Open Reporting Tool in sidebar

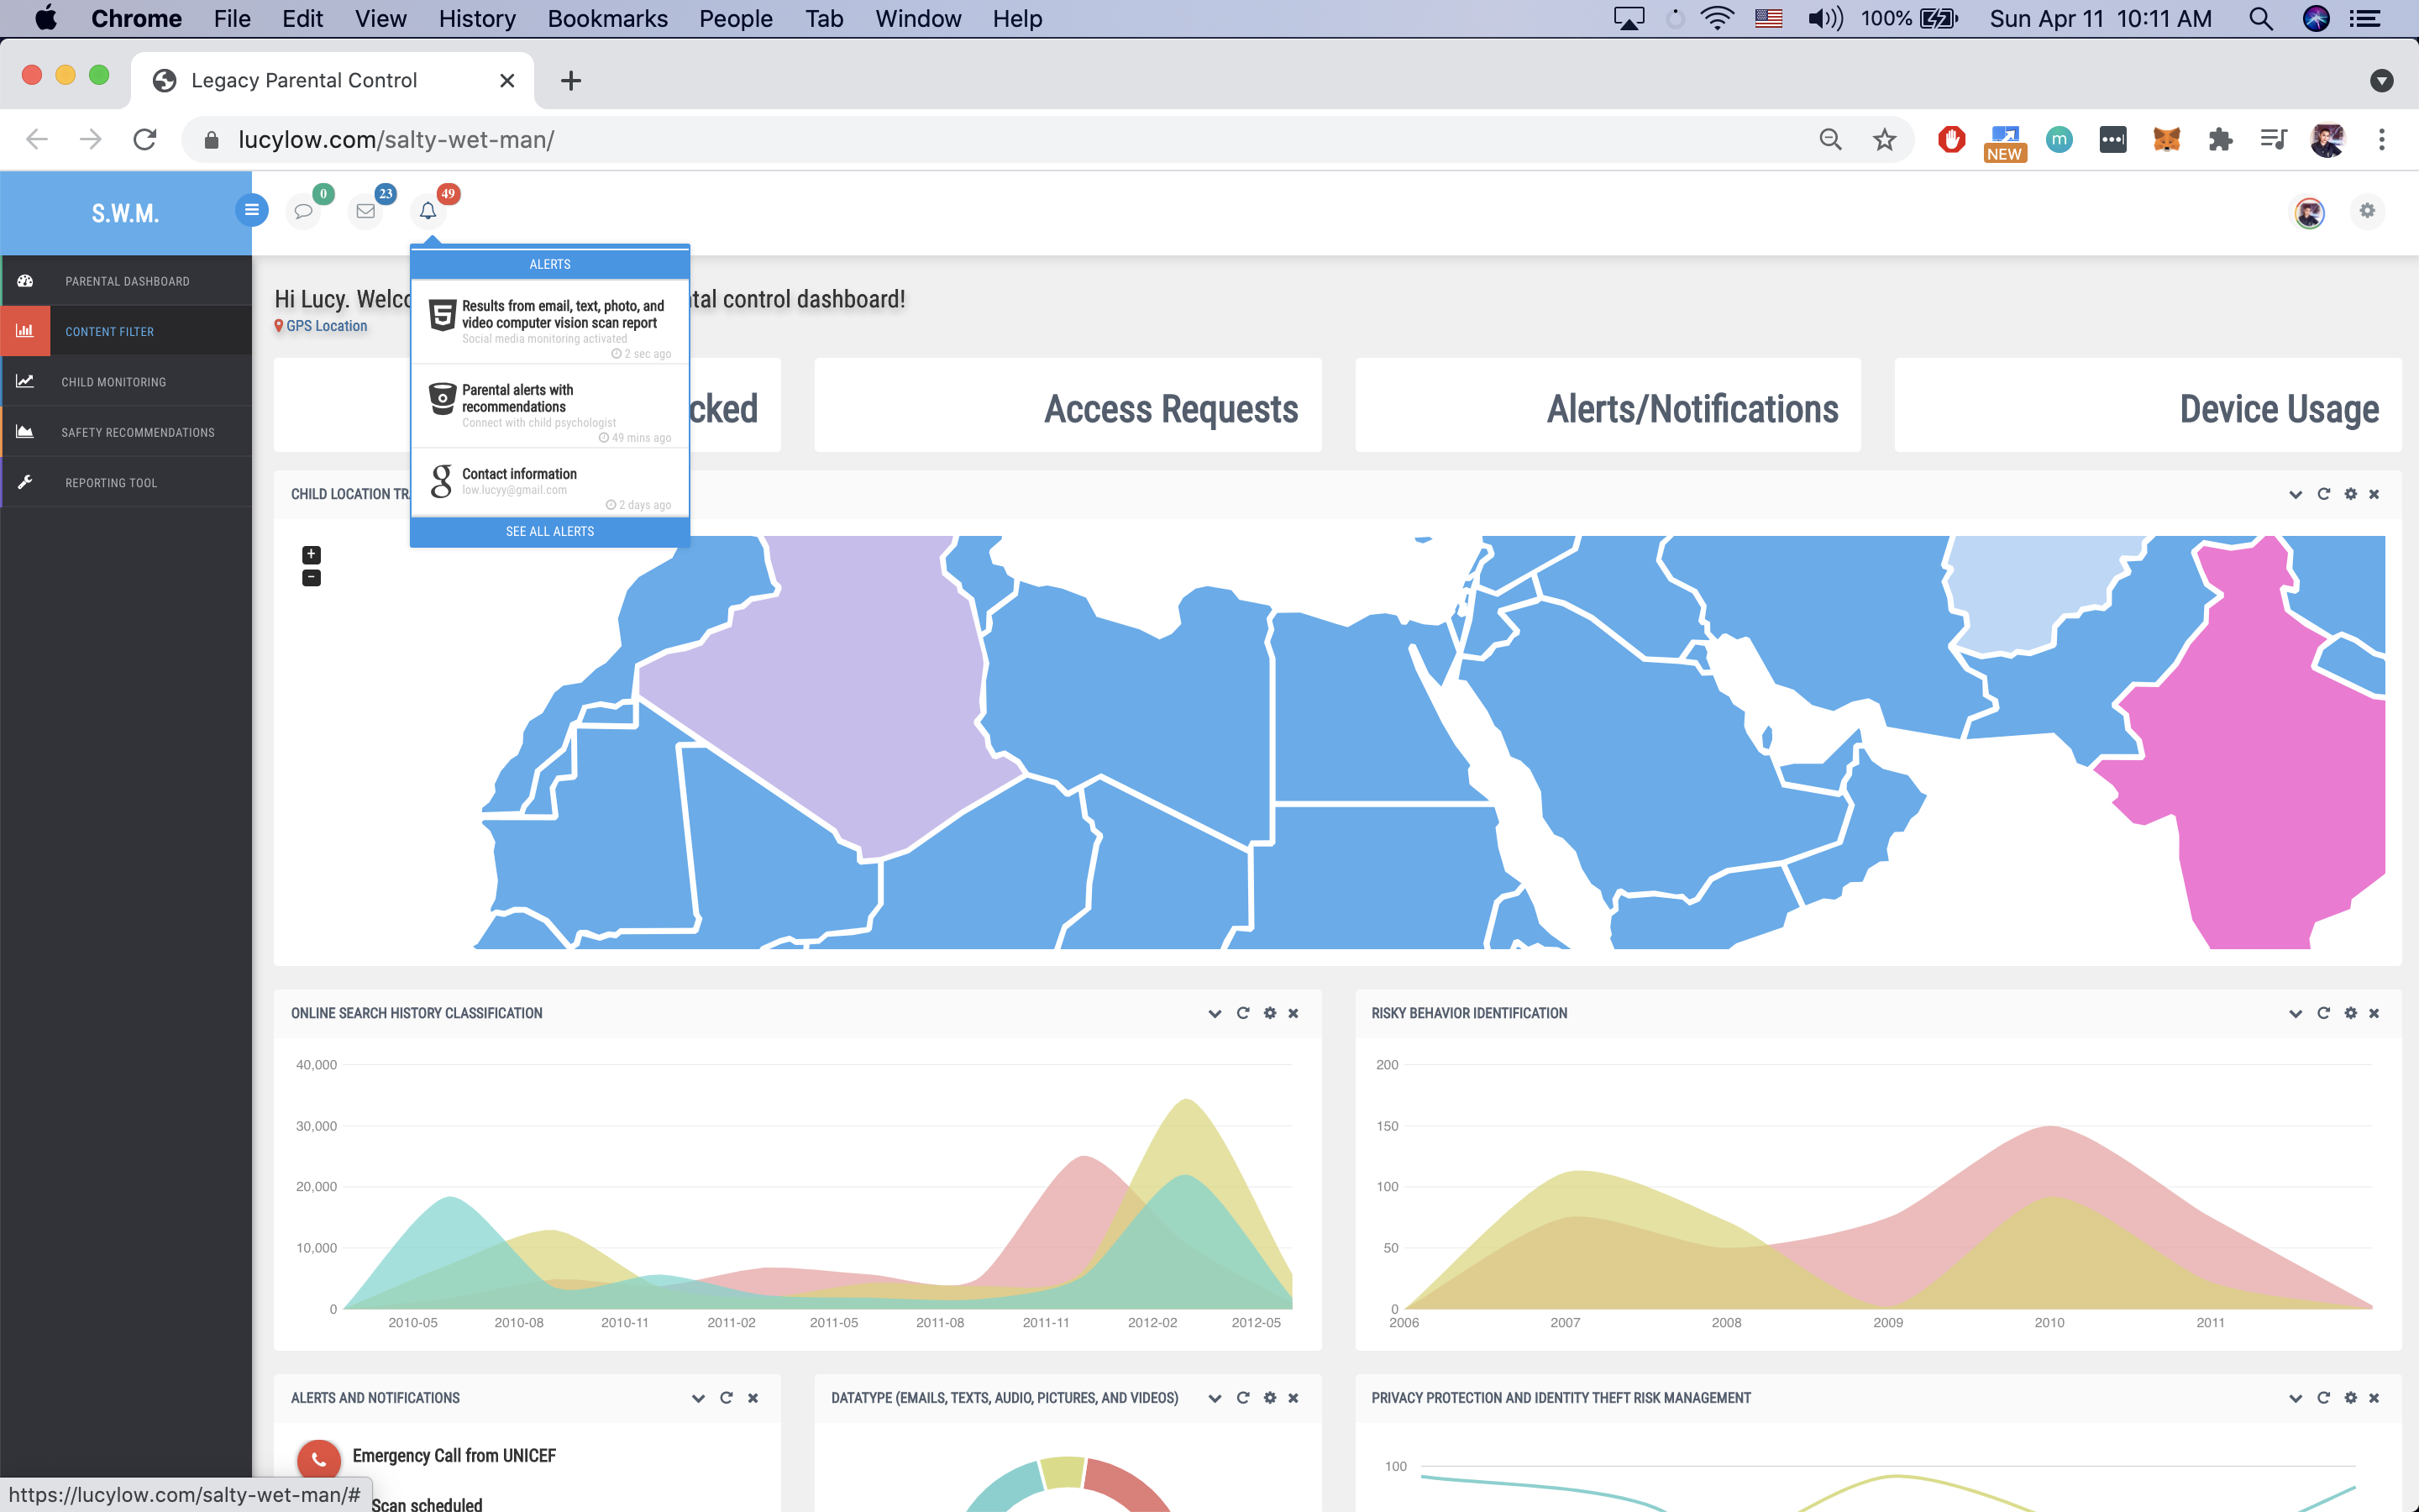pos(127,483)
